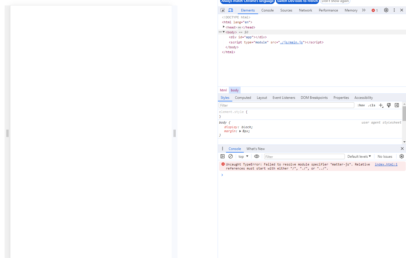Switch to the Elements tab

pyautogui.click(x=248, y=10)
